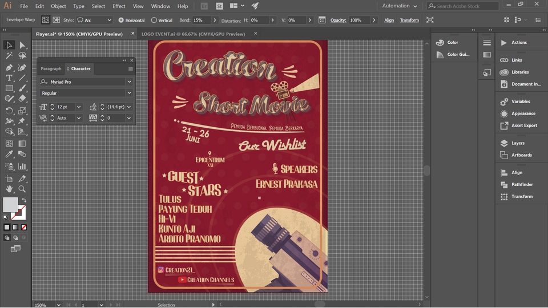
Task: Select the Horizontal warp radio button
Action: [121, 20]
